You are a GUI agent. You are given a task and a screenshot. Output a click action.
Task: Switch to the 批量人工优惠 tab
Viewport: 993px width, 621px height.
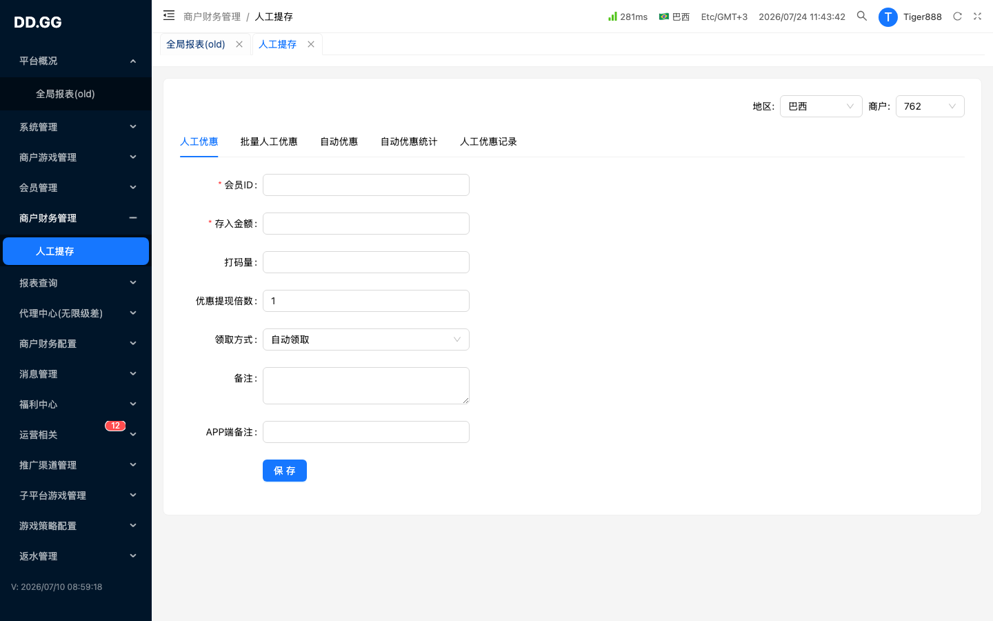pos(269,141)
